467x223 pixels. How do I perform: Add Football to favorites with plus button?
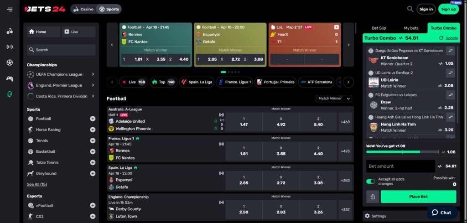[x=93, y=119]
